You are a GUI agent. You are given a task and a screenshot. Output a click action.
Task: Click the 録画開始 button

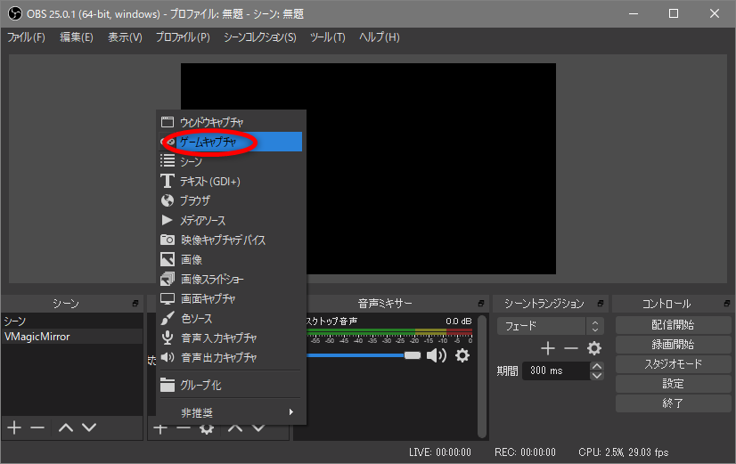tap(673, 345)
